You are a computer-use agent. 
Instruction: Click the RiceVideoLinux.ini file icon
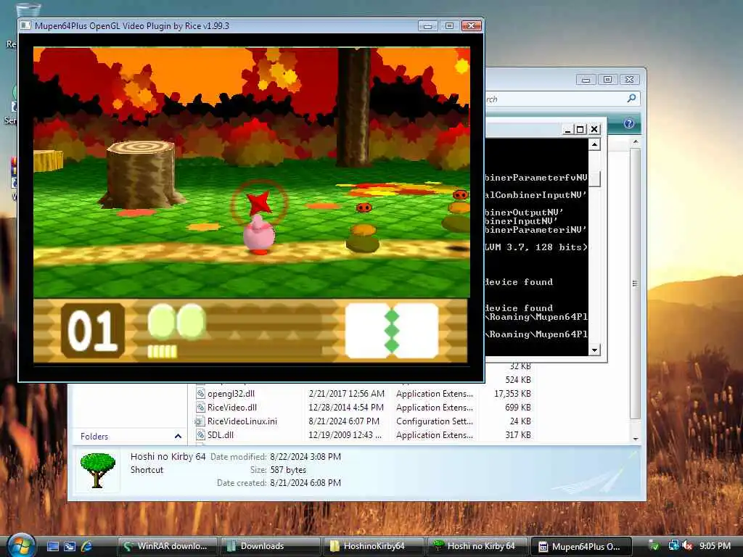point(200,421)
